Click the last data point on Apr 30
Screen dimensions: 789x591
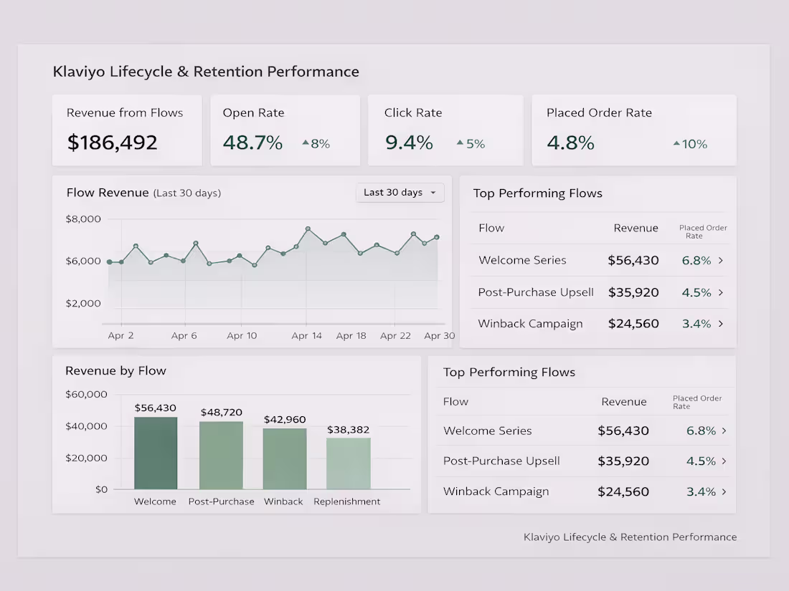(437, 237)
